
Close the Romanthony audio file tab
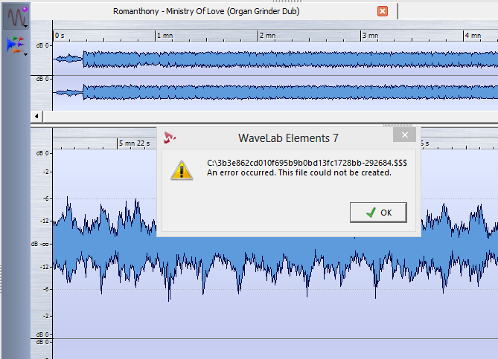[x=383, y=11]
